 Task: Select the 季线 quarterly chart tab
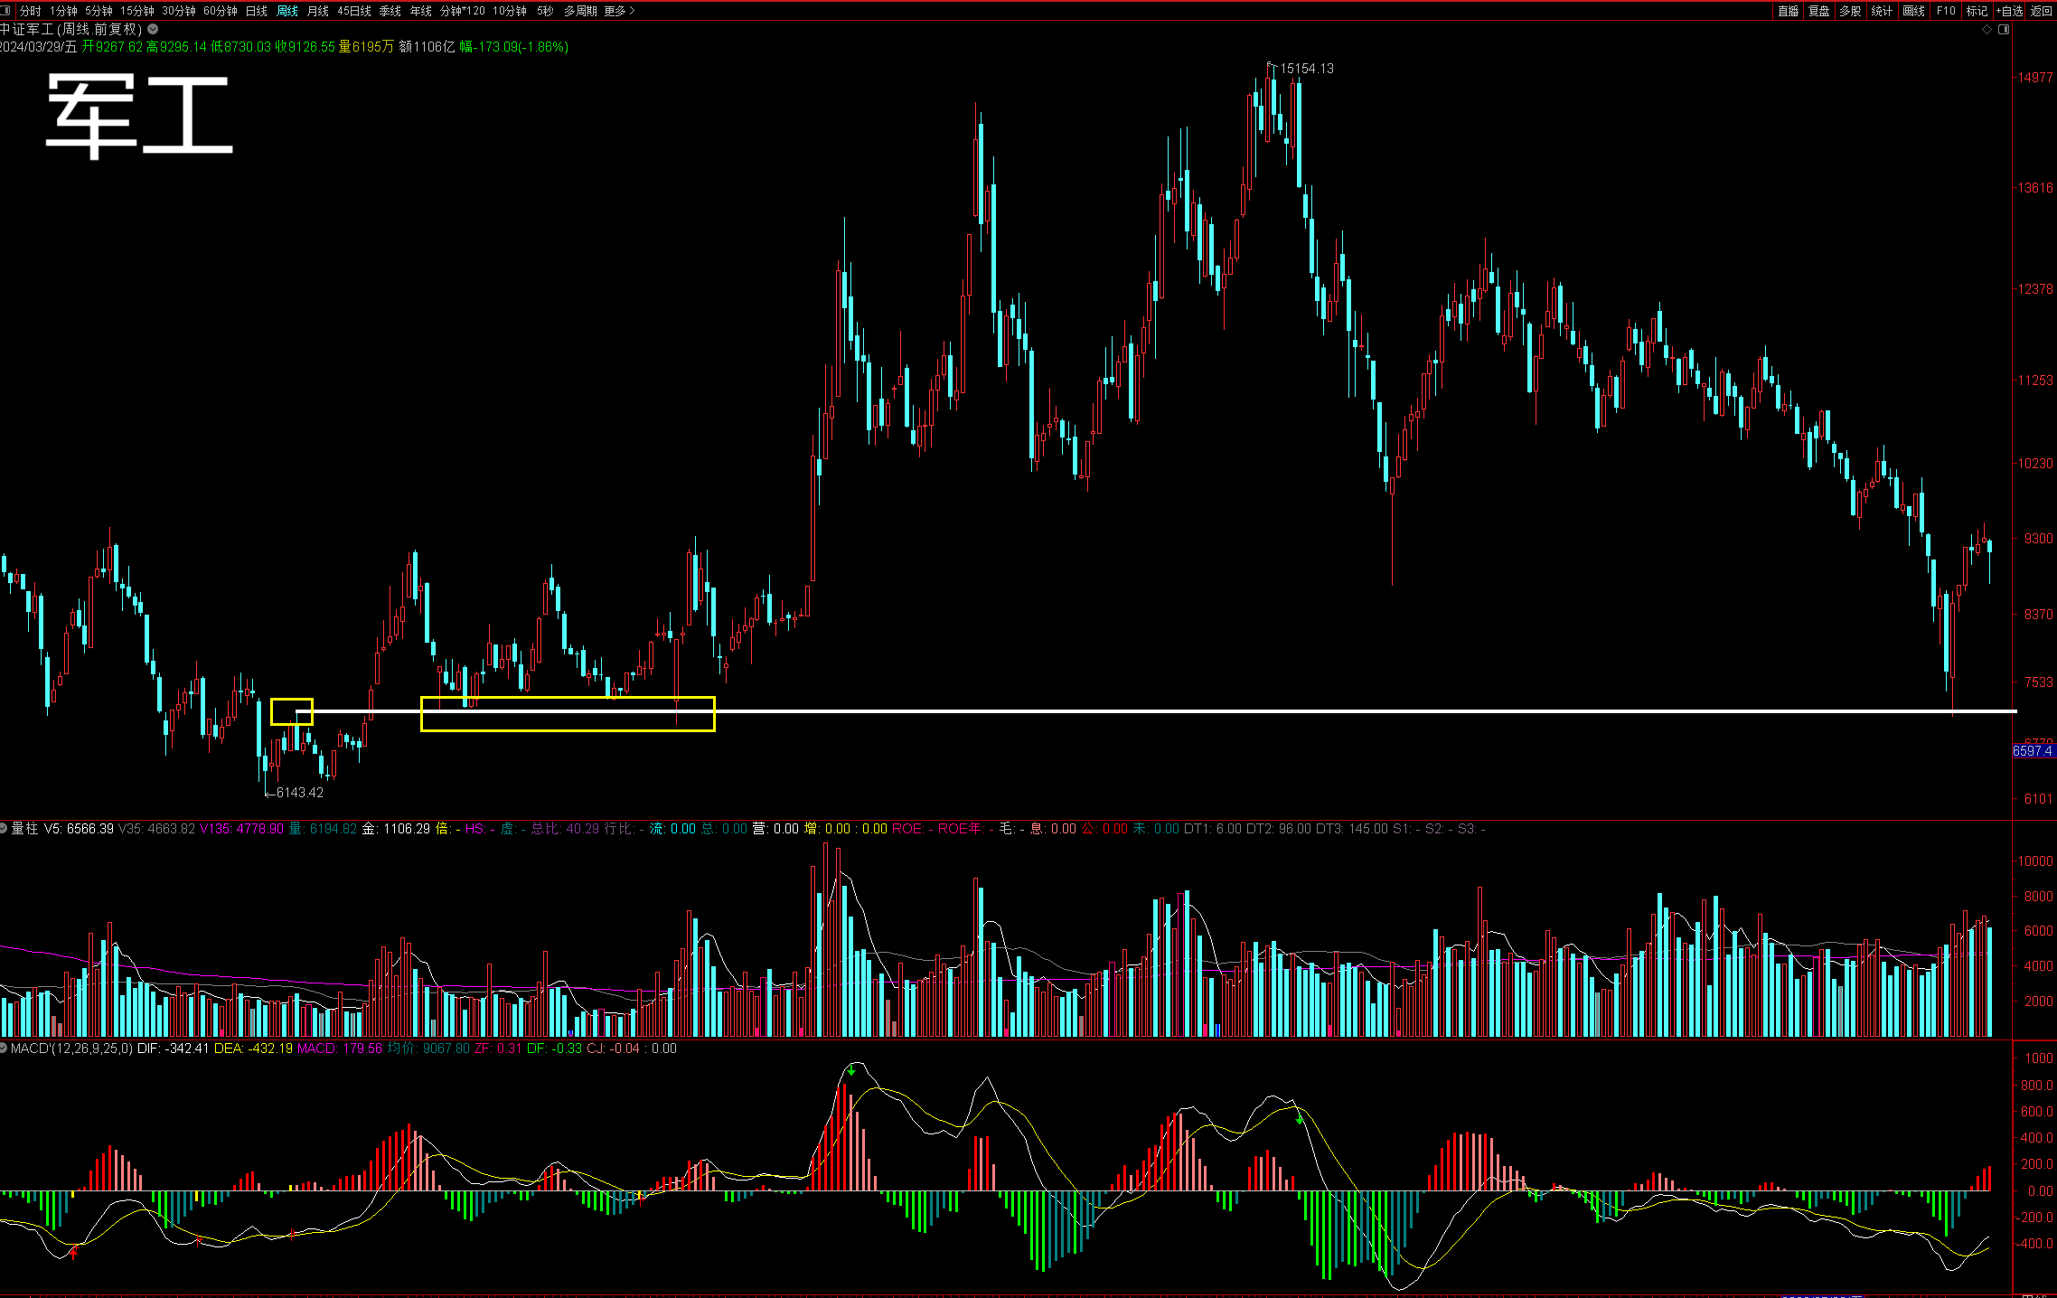(390, 11)
